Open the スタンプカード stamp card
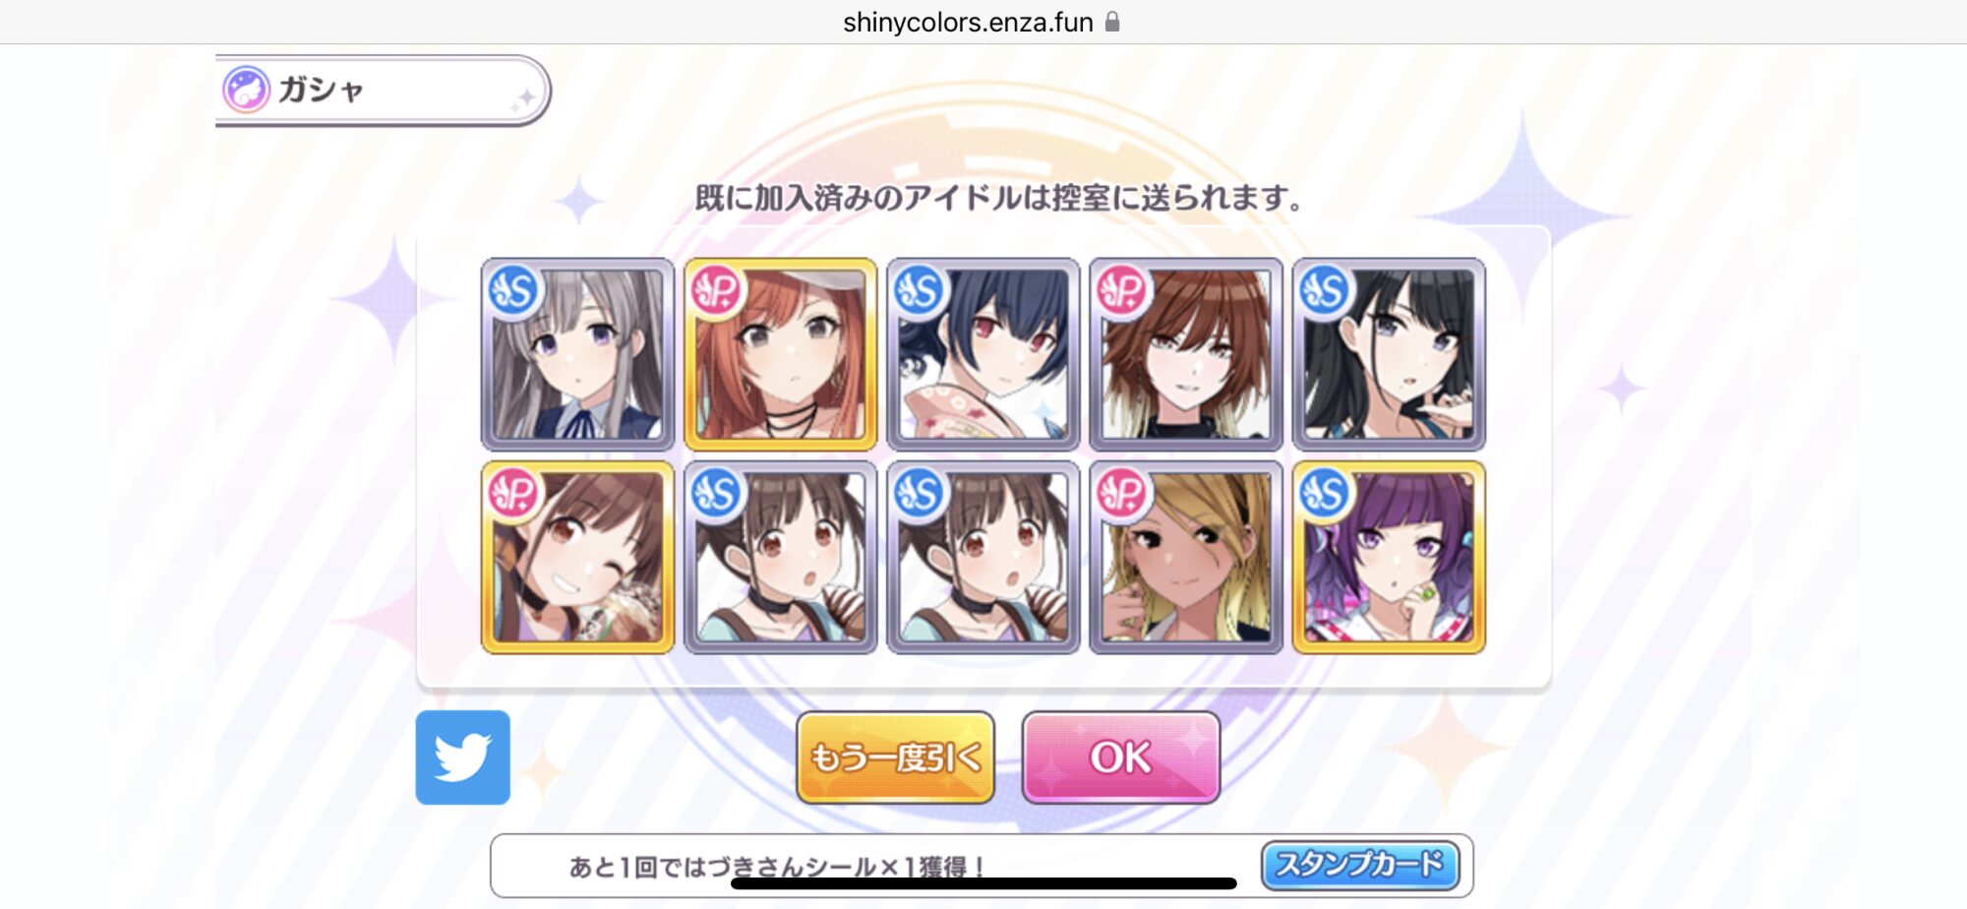Image resolution: width=1967 pixels, height=909 pixels. pyautogui.click(x=1360, y=865)
